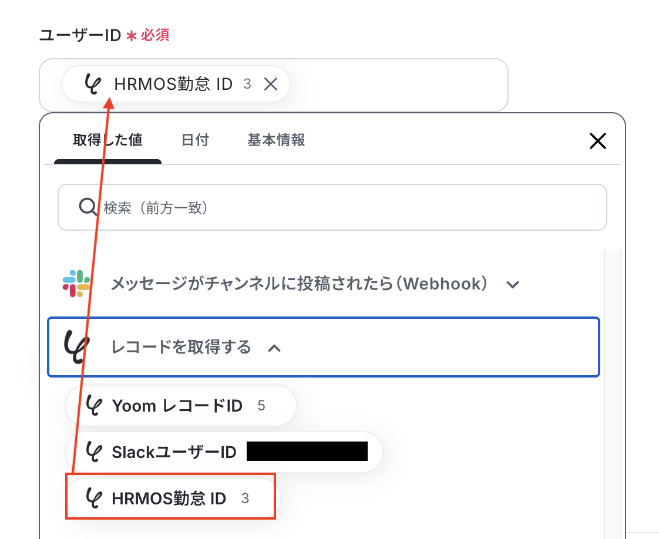
Task: Click icon on HRMOS勤怠 ID list chip
Action: [x=94, y=498]
